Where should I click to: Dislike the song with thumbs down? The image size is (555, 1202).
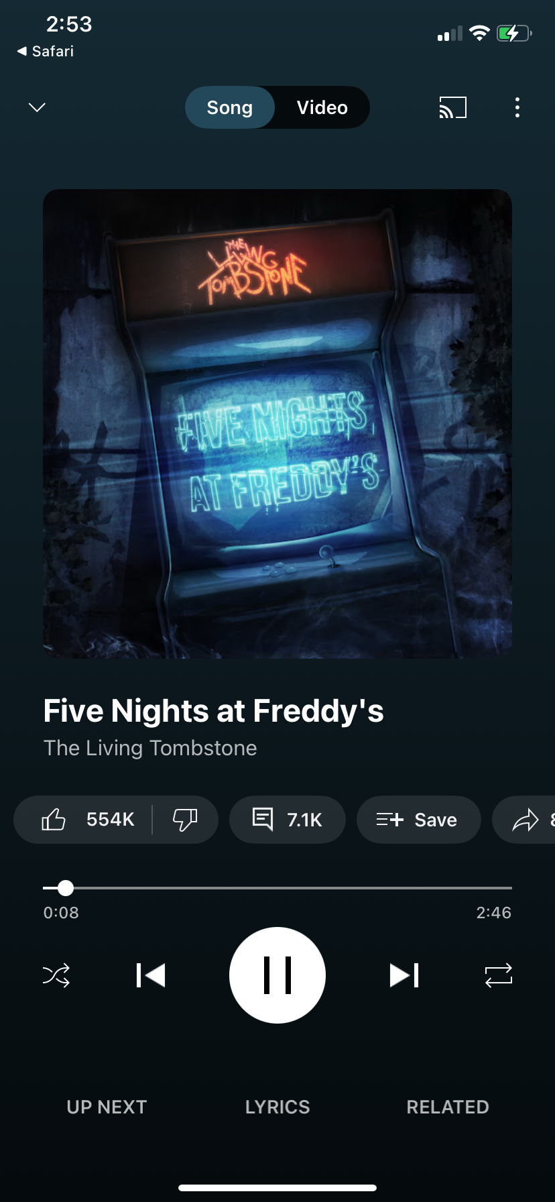click(x=185, y=820)
